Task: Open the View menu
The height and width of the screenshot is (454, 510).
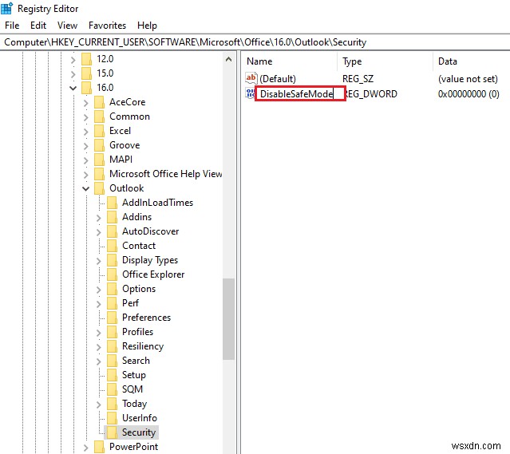Action: (67, 26)
